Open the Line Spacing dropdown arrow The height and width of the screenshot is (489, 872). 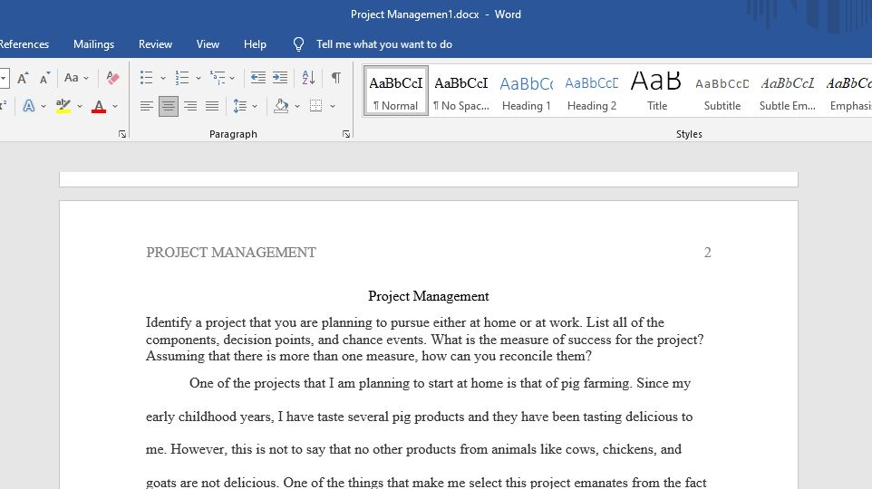click(255, 106)
